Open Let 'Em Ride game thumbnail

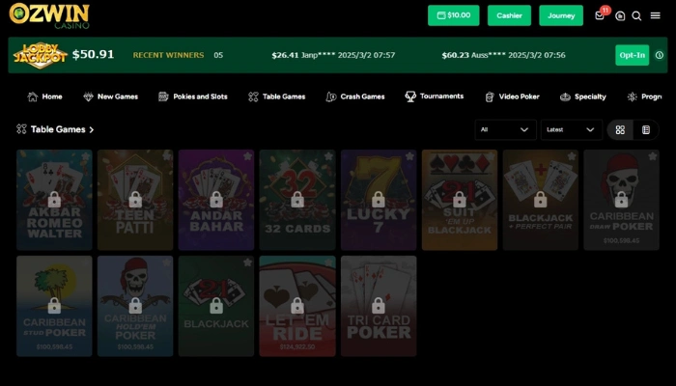coord(297,306)
